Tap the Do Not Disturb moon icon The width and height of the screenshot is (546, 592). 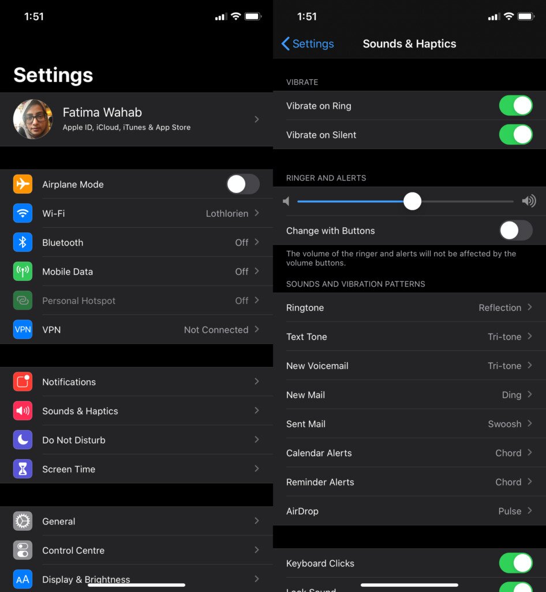pos(23,440)
